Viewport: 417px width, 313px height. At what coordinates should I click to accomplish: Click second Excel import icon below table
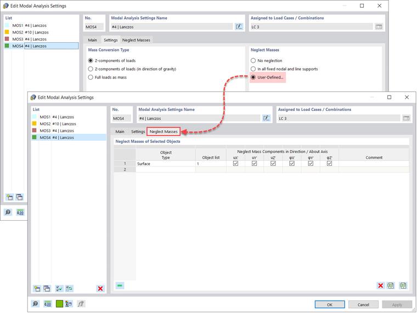(403, 286)
